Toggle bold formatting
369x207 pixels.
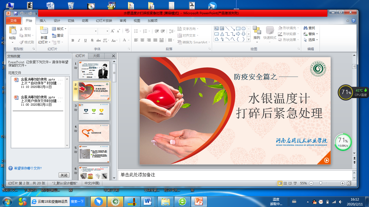click(73, 40)
